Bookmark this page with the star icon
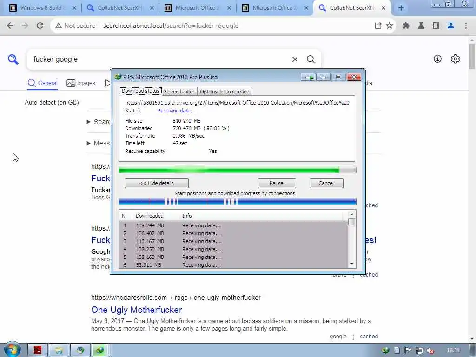476x357 pixels. 390,26
